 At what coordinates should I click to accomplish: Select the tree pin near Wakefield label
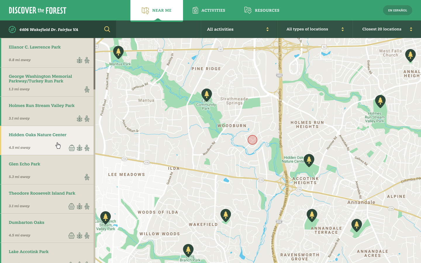pos(226,216)
